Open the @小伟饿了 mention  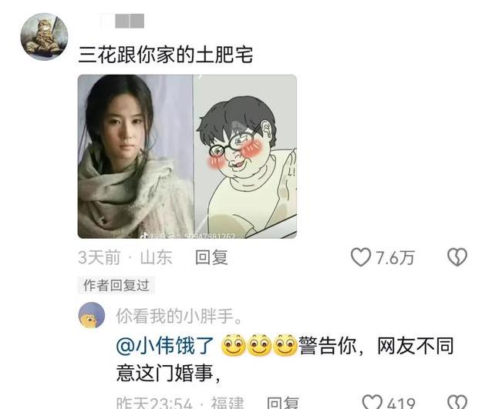[165, 346]
